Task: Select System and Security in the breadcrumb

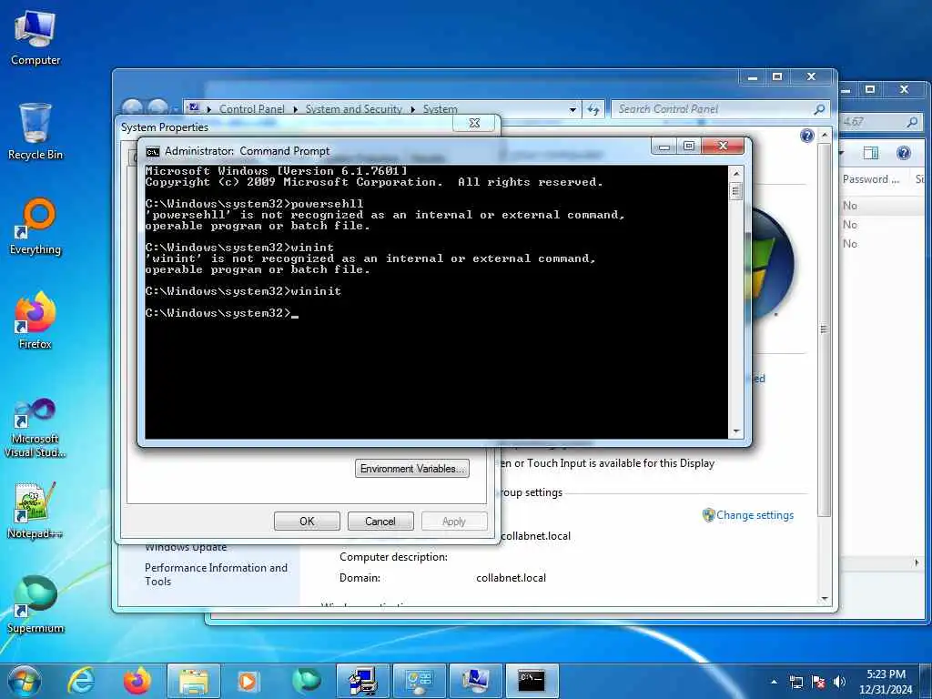Action: (x=354, y=109)
